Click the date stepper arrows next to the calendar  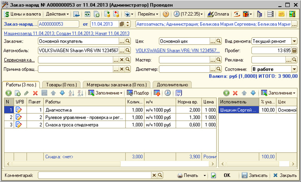[127, 24]
